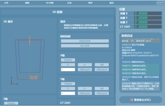This screenshot has width=165, height=106.
Task: Click the 初始化所有 initialize all button
Action: pyautogui.click(x=85, y=41)
